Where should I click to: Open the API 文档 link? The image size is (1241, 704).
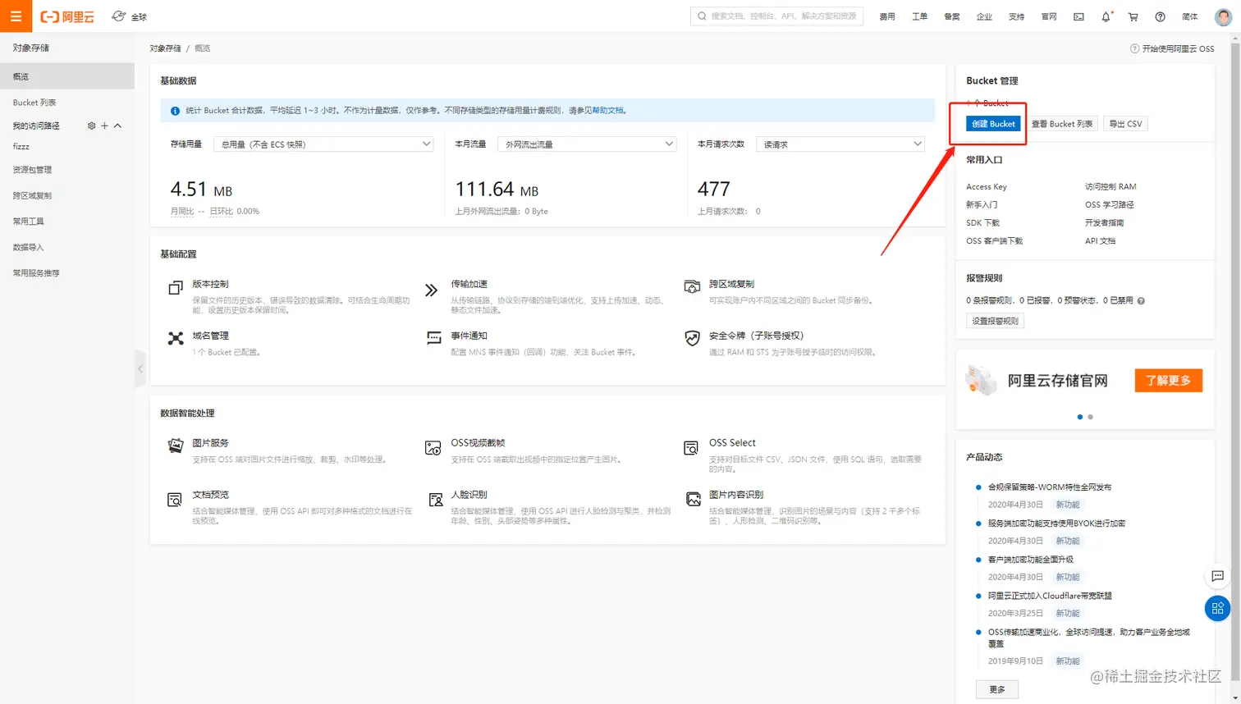1100,241
